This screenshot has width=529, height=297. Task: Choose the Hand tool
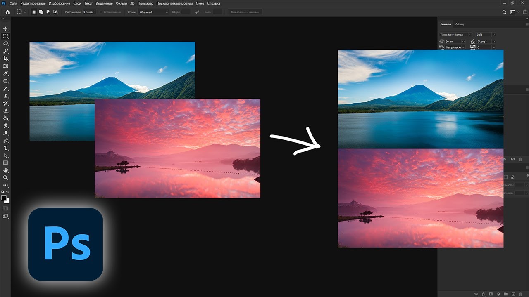[x=6, y=170]
